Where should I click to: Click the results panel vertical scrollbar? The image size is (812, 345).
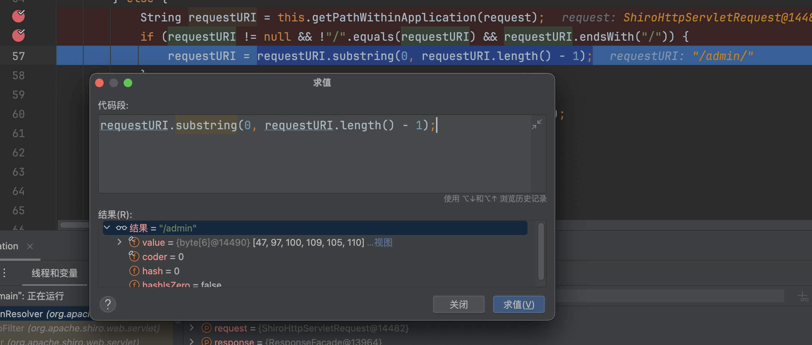coord(541,251)
